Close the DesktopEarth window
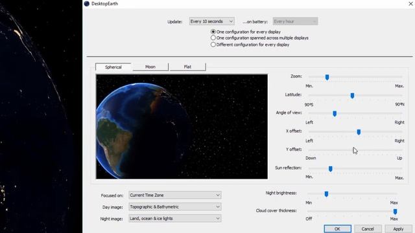 click(410, 3)
